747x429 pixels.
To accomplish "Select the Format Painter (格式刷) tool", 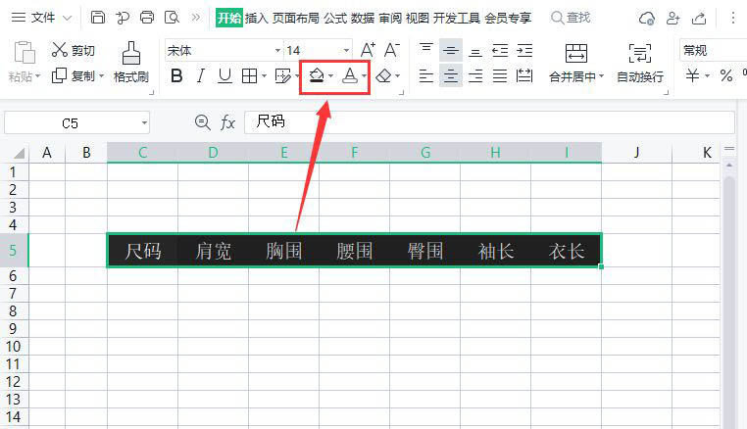I will (x=131, y=62).
